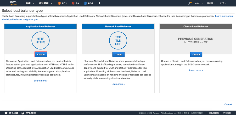This screenshot has height=115, width=236.
Task: Click the PREVIOUS GENERATION text
Action: tap(196, 39)
